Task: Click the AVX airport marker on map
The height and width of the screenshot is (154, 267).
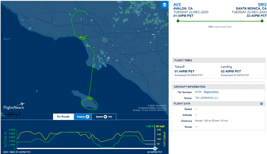Action: [x=90, y=99]
